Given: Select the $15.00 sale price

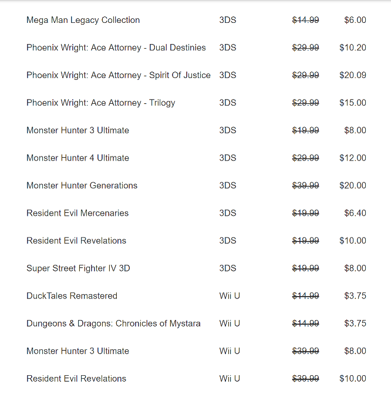Looking at the screenshot, I should pyautogui.click(x=352, y=103).
